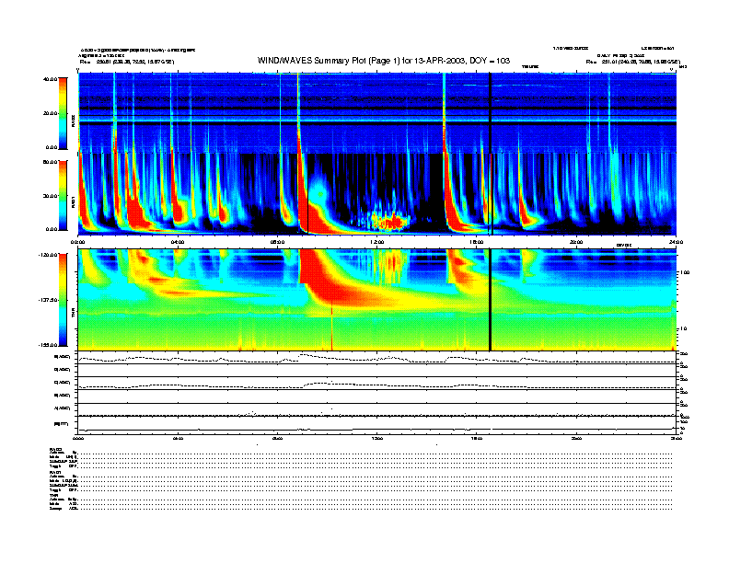Click the -137.50 label on TNR scale

[49, 300]
